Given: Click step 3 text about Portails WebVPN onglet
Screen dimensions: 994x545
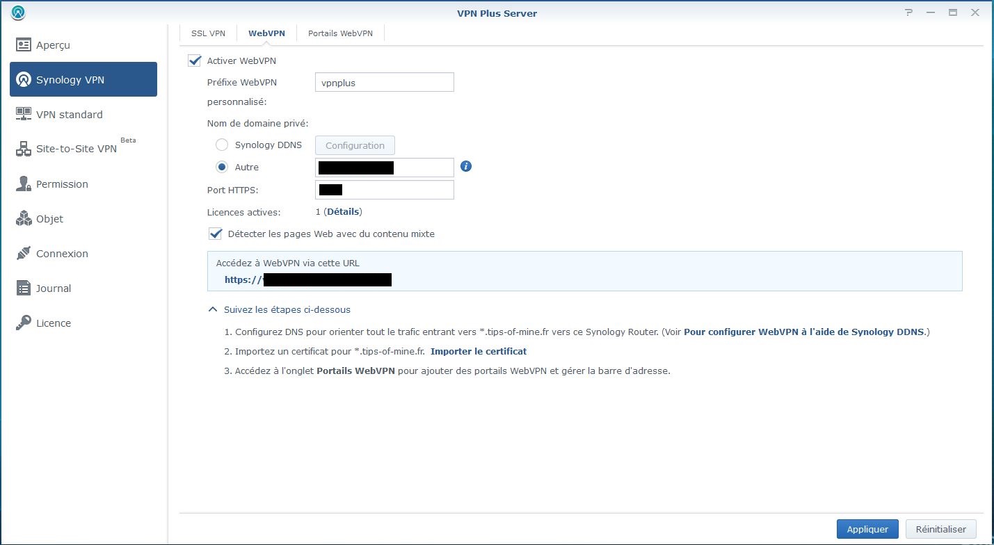Looking at the screenshot, I should pyautogui.click(x=447, y=371).
